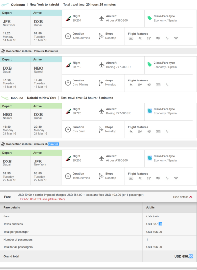Click the Grand total USD 696.00 amount
The height and width of the screenshot is (270, 197).
183,256
